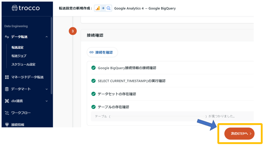
Task: Click the dbt連携 icon in sidebar
Action: tap(7, 101)
